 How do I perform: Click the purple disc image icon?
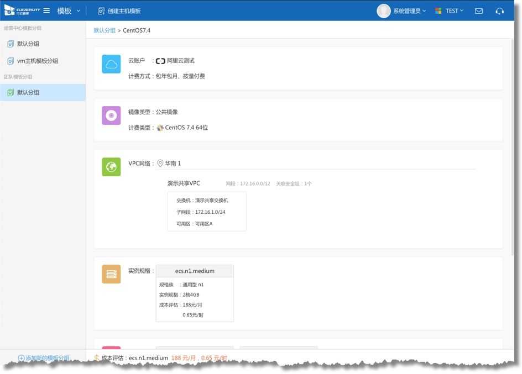[x=111, y=115]
